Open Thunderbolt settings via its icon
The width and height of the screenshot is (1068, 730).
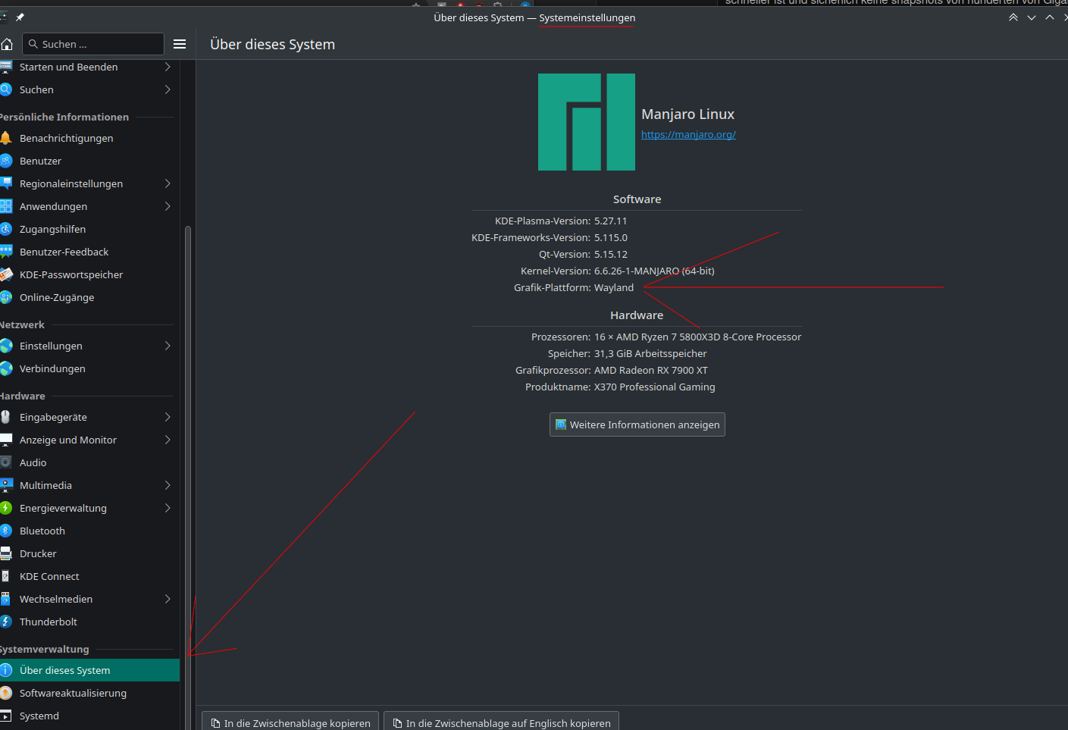pos(6,622)
